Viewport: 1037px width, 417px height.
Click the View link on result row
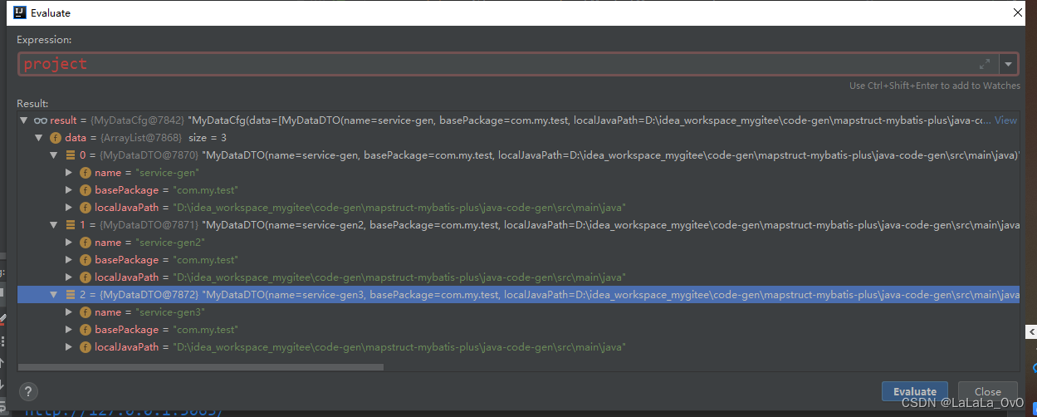click(x=1005, y=120)
